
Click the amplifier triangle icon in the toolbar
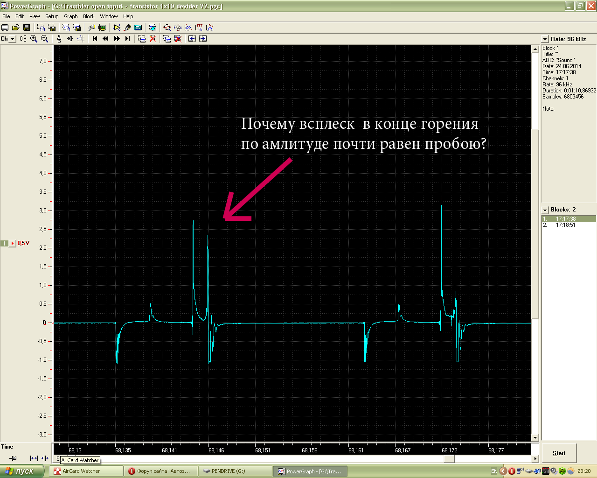pyautogui.click(x=117, y=28)
